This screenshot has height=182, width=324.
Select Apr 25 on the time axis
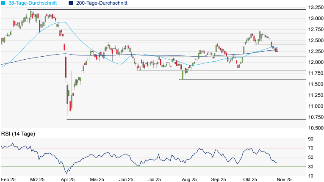pos(68,179)
